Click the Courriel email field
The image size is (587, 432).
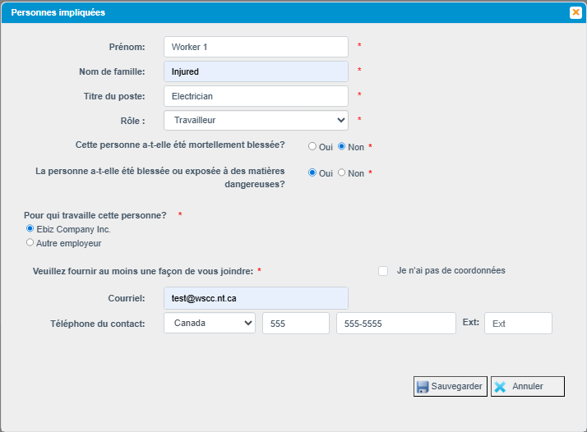[x=256, y=298]
